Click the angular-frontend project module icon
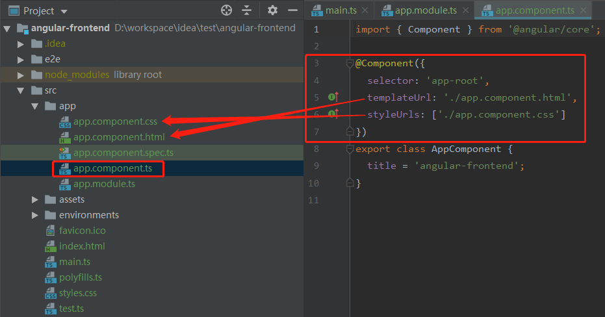 click(x=23, y=29)
